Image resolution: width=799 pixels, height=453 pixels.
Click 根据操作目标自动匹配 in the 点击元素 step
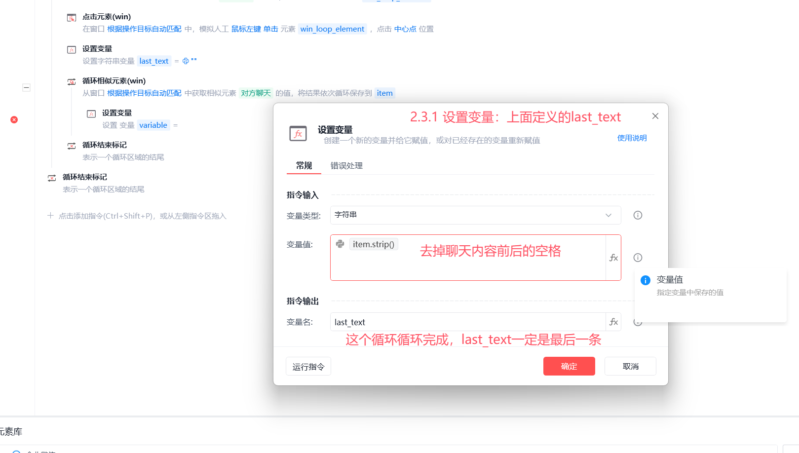coord(145,29)
